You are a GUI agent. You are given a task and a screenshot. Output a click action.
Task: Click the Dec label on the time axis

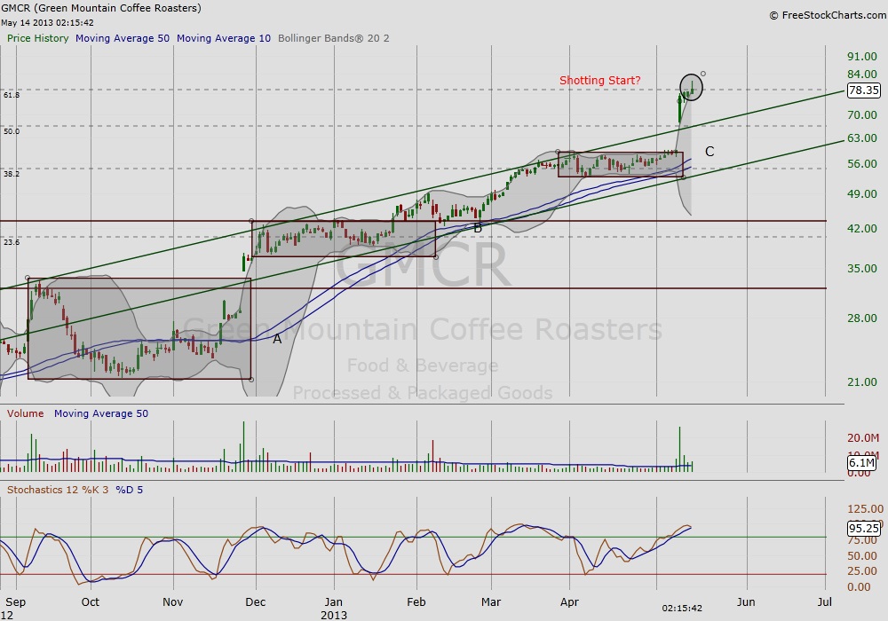click(256, 601)
